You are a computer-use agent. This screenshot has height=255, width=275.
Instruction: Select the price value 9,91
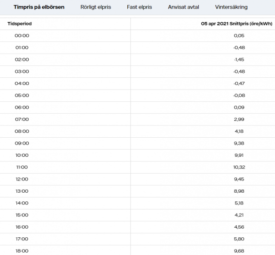tap(239, 155)
